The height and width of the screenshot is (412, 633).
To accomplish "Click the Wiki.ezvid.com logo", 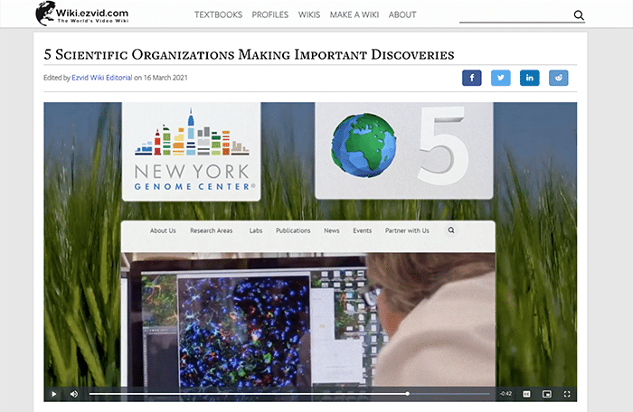I will coord(82,14).
